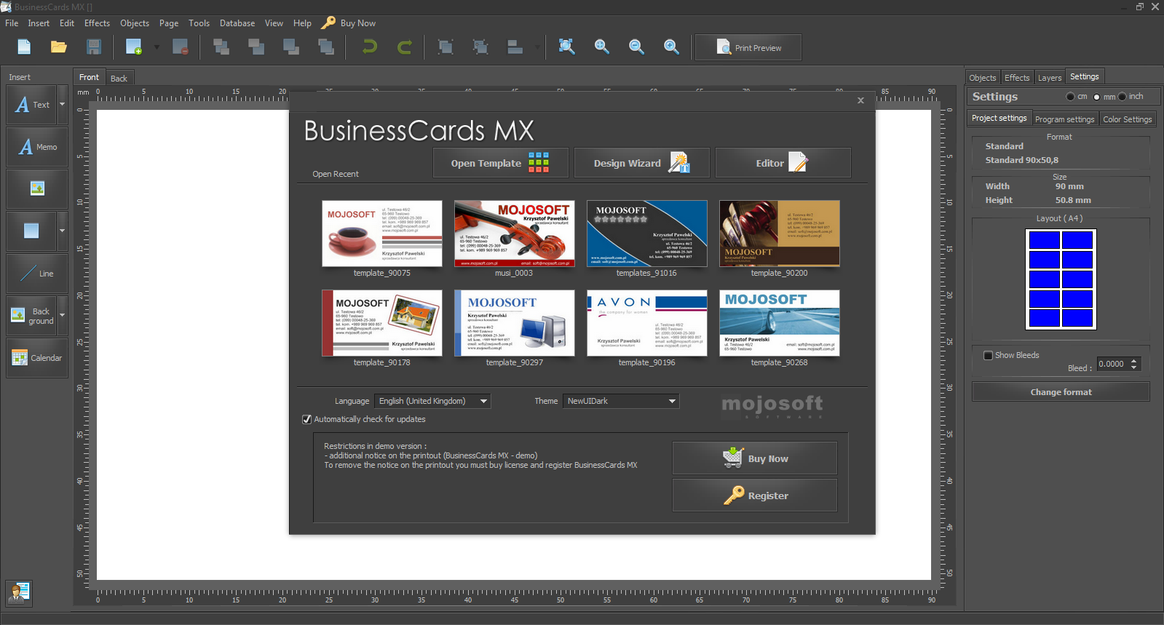Expand the align toolbar dropdown arrow
1164x625 pixels.
click(537, 47)
